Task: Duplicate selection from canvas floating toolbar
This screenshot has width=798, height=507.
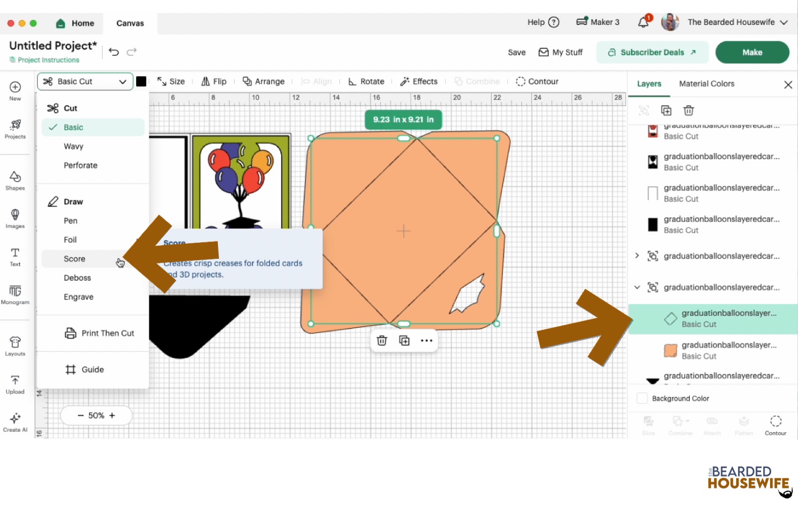Action: [x=404, y=340]
